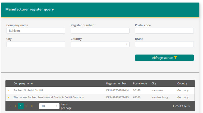Go to previous page pager arrow
203x113 pixels.
[x=15, y=106]
